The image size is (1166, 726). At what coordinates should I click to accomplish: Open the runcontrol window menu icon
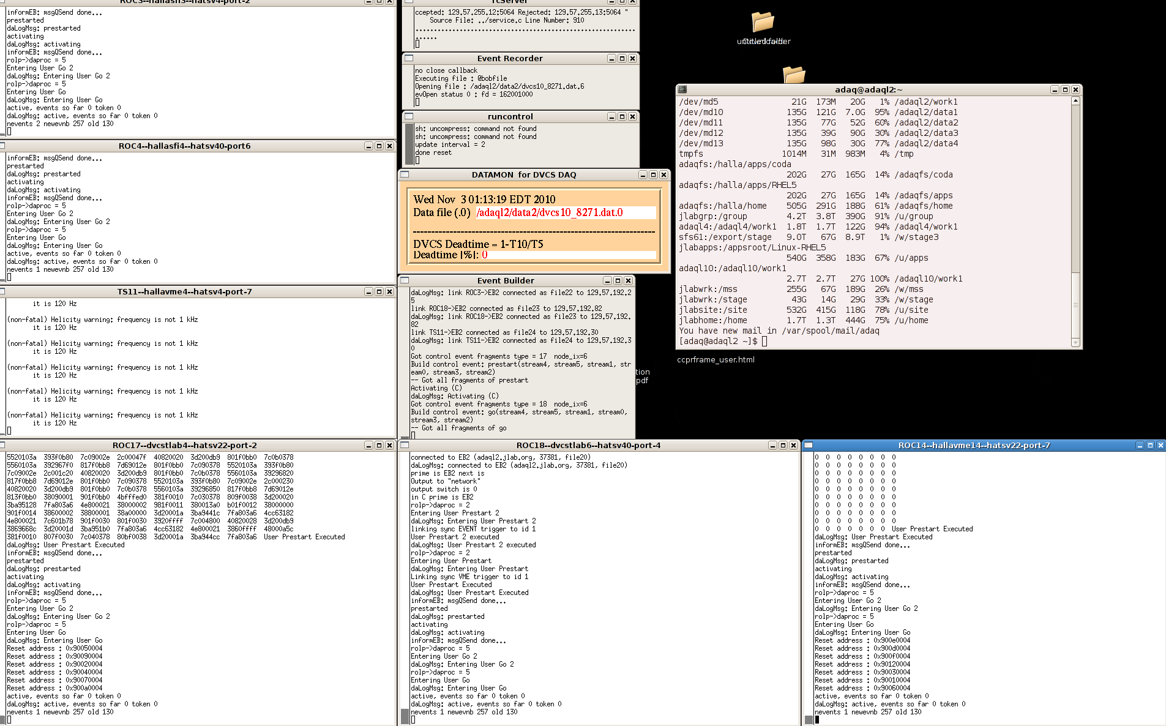409,116
